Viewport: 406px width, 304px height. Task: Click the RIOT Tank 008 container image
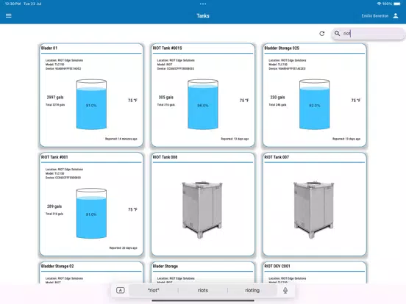(202, 210)
